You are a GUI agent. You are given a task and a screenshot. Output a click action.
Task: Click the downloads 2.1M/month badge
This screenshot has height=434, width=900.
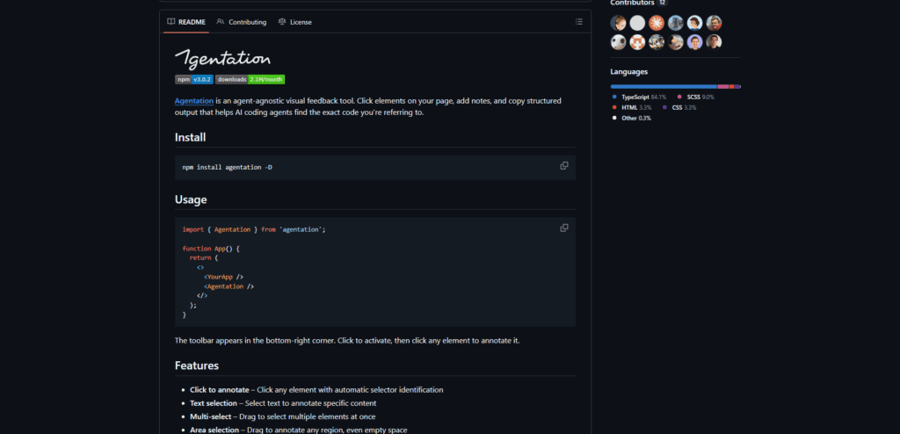(250, 79)
